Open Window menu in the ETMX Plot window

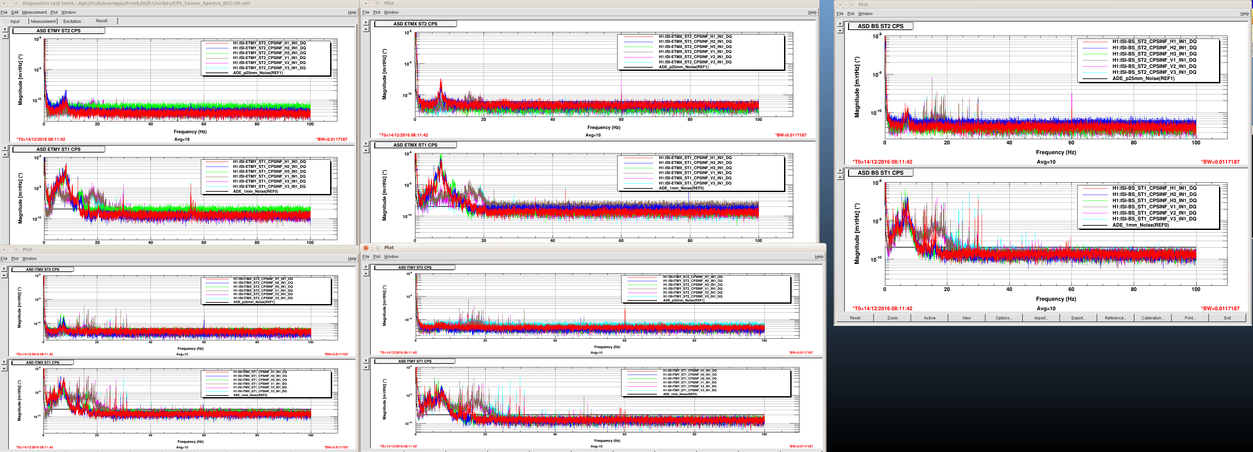391,12
